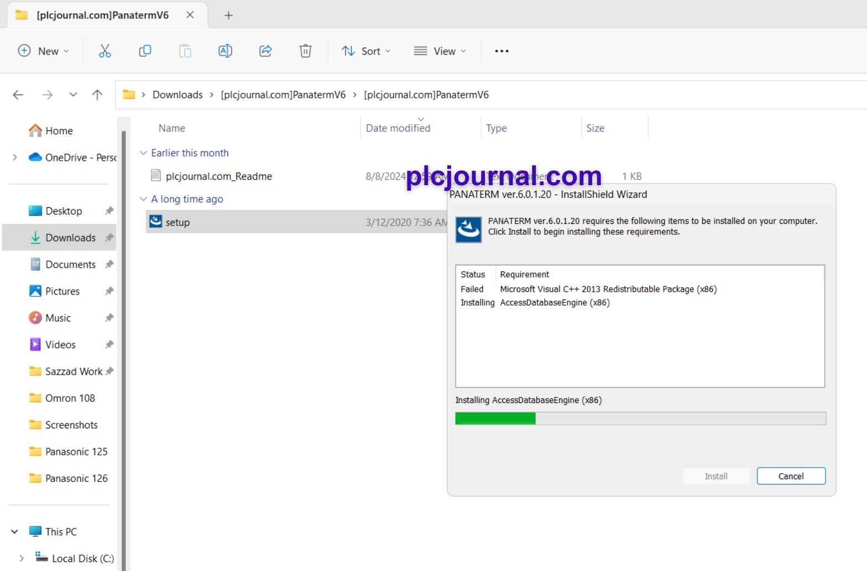Add a new tab with plus button
The height and width of the screenshot is (571, 867).
[x=228, y=15]
